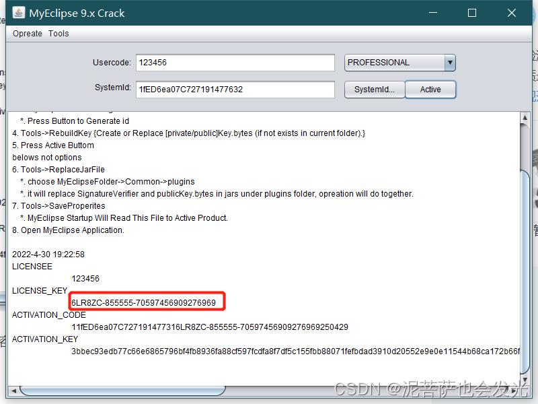
Task: Close the MyEclipse 9.x Crack window
Action: tap(512, 13)
